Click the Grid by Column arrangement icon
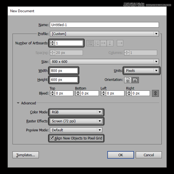The width and height of the screenshot is (174, 174). tap(97, 43)
